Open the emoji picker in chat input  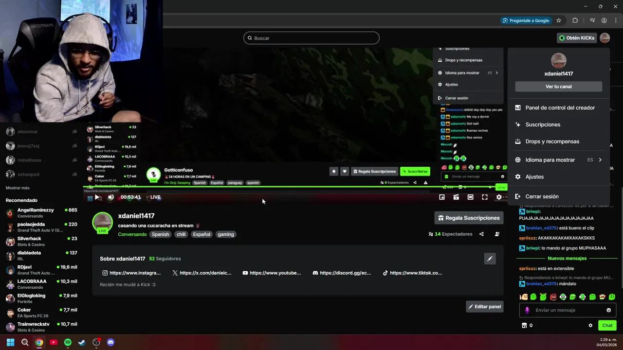point(608,310)
